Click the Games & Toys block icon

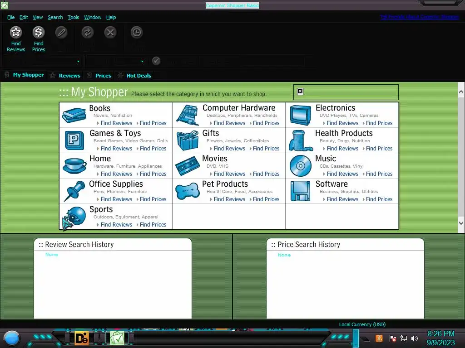click(x=74, y=140)
